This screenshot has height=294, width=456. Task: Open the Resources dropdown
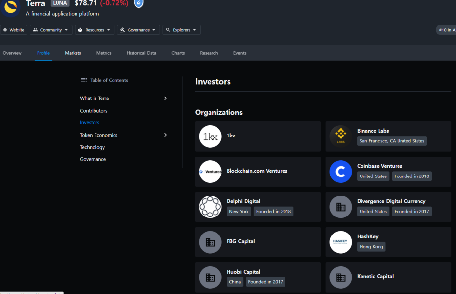(95, 30)
